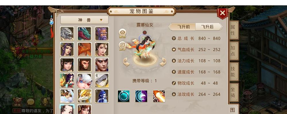Open the 点评 comment icon
The height and width of the screenshot is (114, 287).
coord(123,46)
